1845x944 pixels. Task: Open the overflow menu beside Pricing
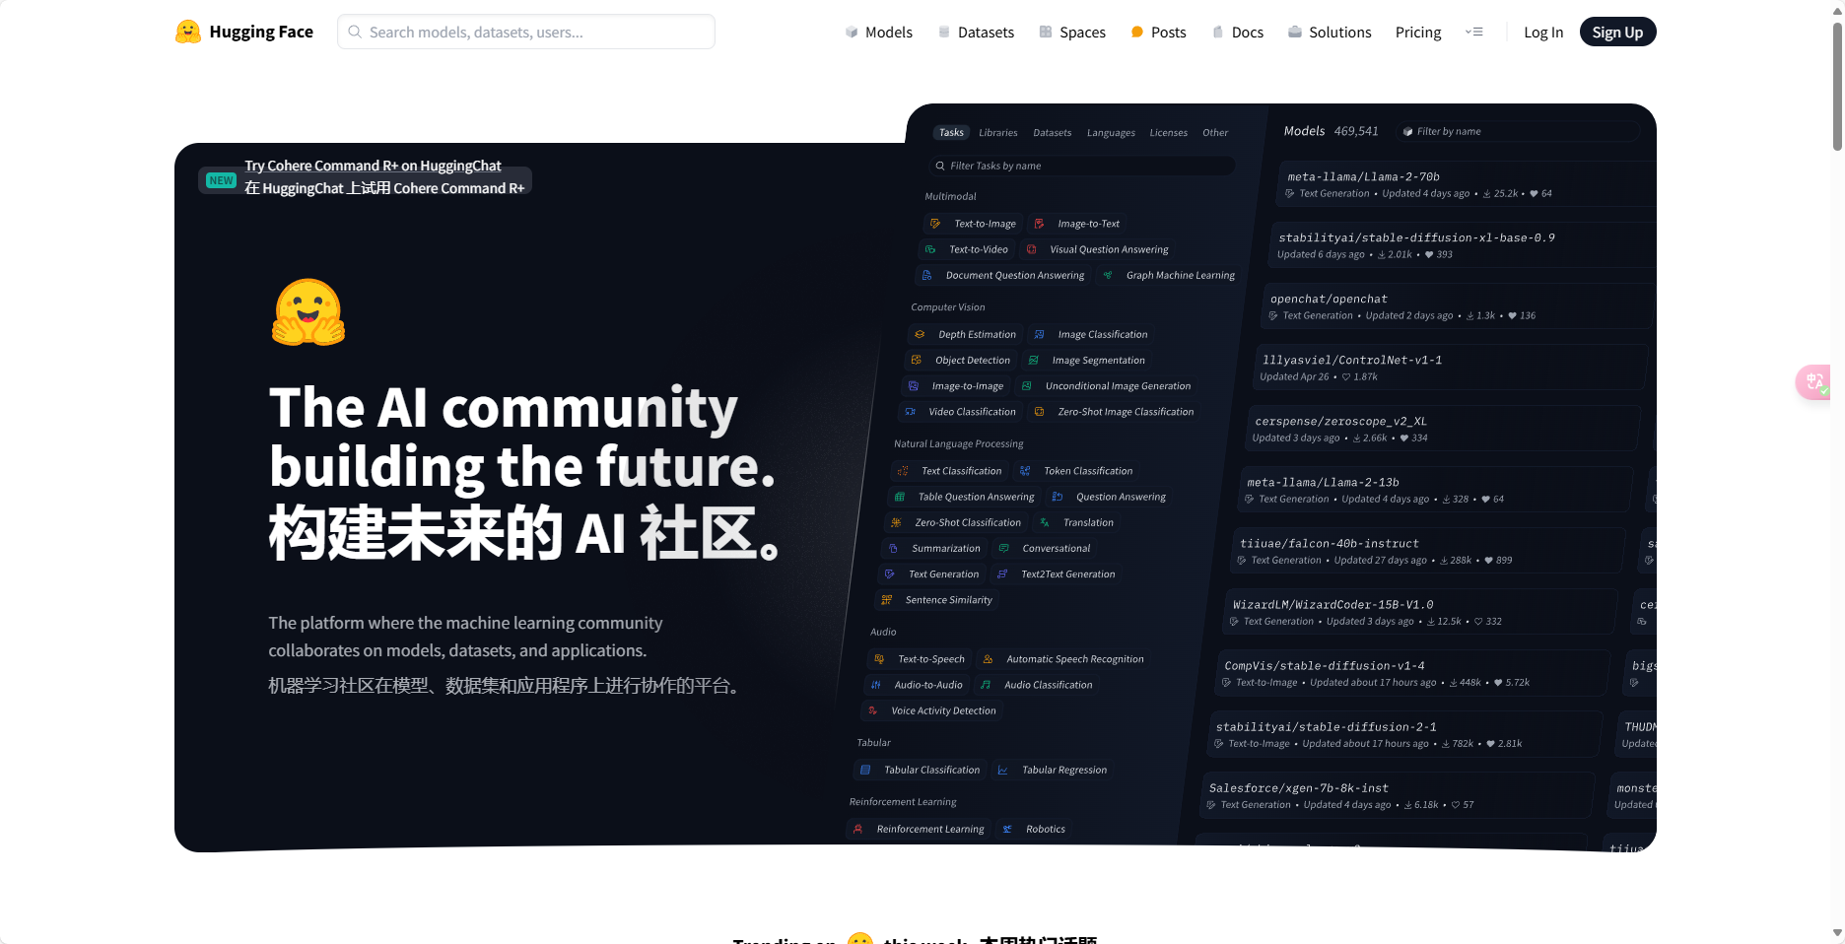click(1474, 32)
